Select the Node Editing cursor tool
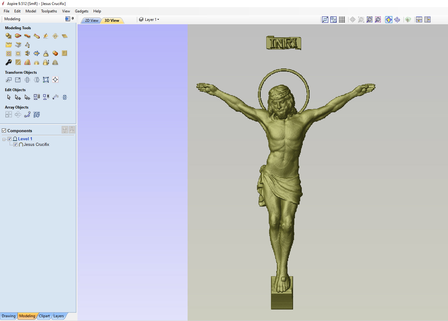448x321 pixels. tap(18, 97)
